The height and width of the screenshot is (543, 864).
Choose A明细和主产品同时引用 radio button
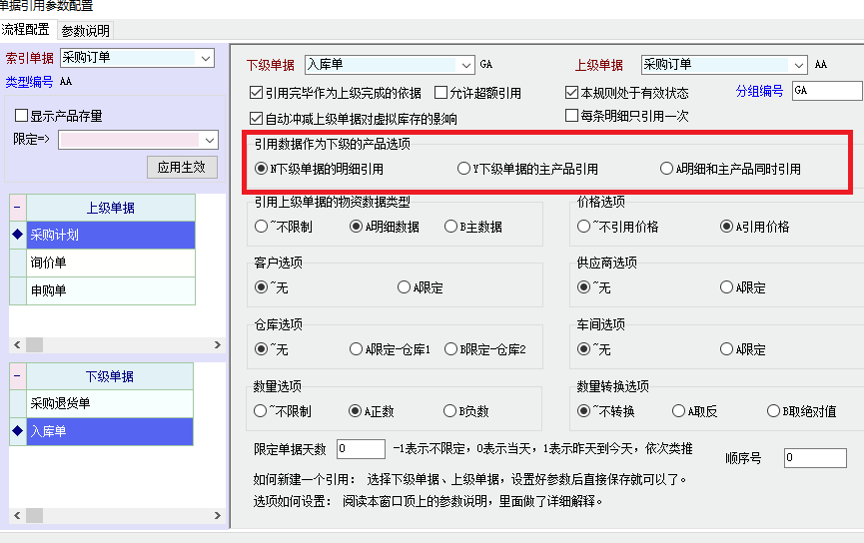[666, 169]
